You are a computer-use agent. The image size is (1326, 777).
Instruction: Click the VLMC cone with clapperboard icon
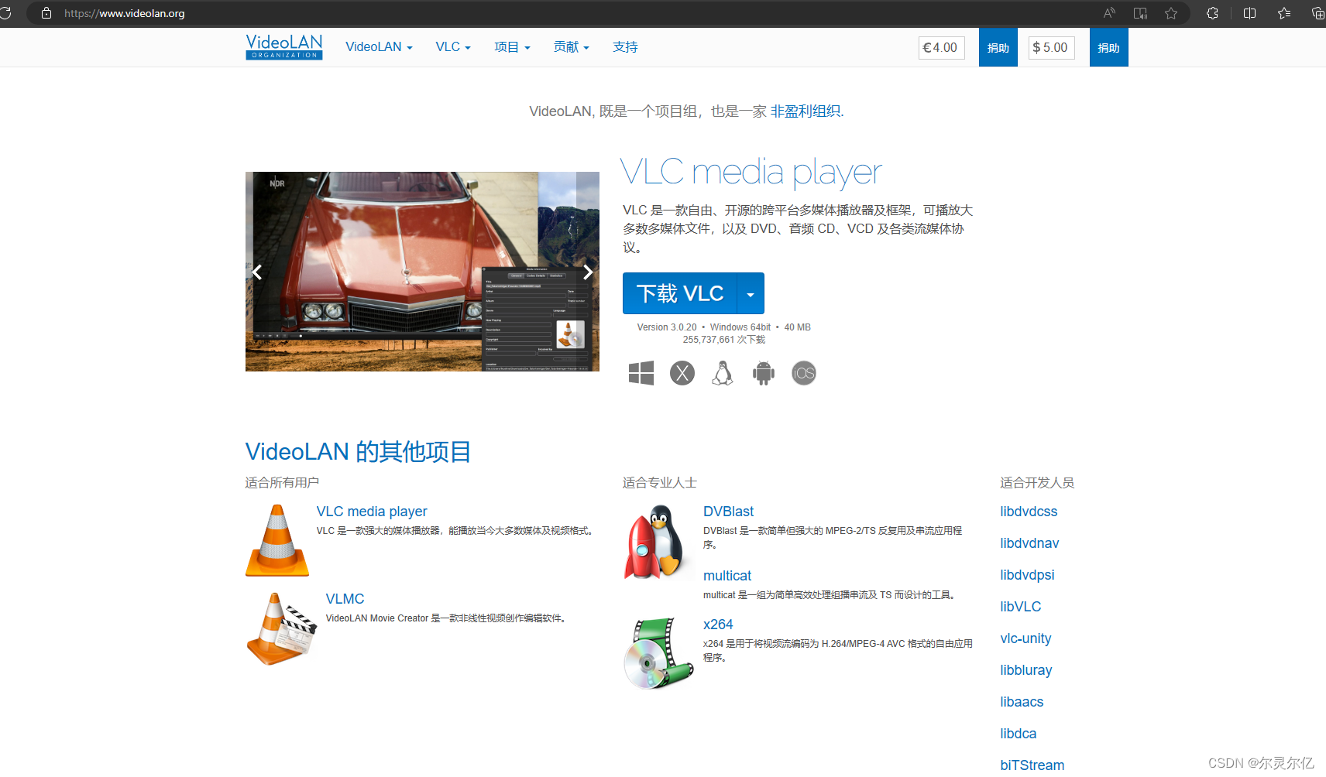282,628
